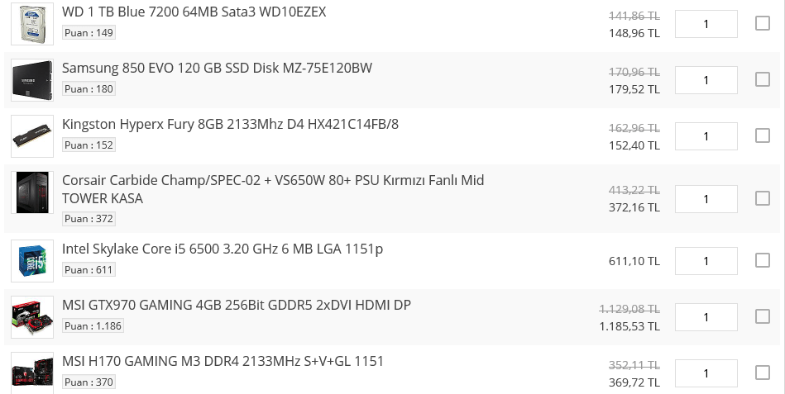
Task: Click the MSI H170 motherboard thumbnail
Action: point(32,373)
